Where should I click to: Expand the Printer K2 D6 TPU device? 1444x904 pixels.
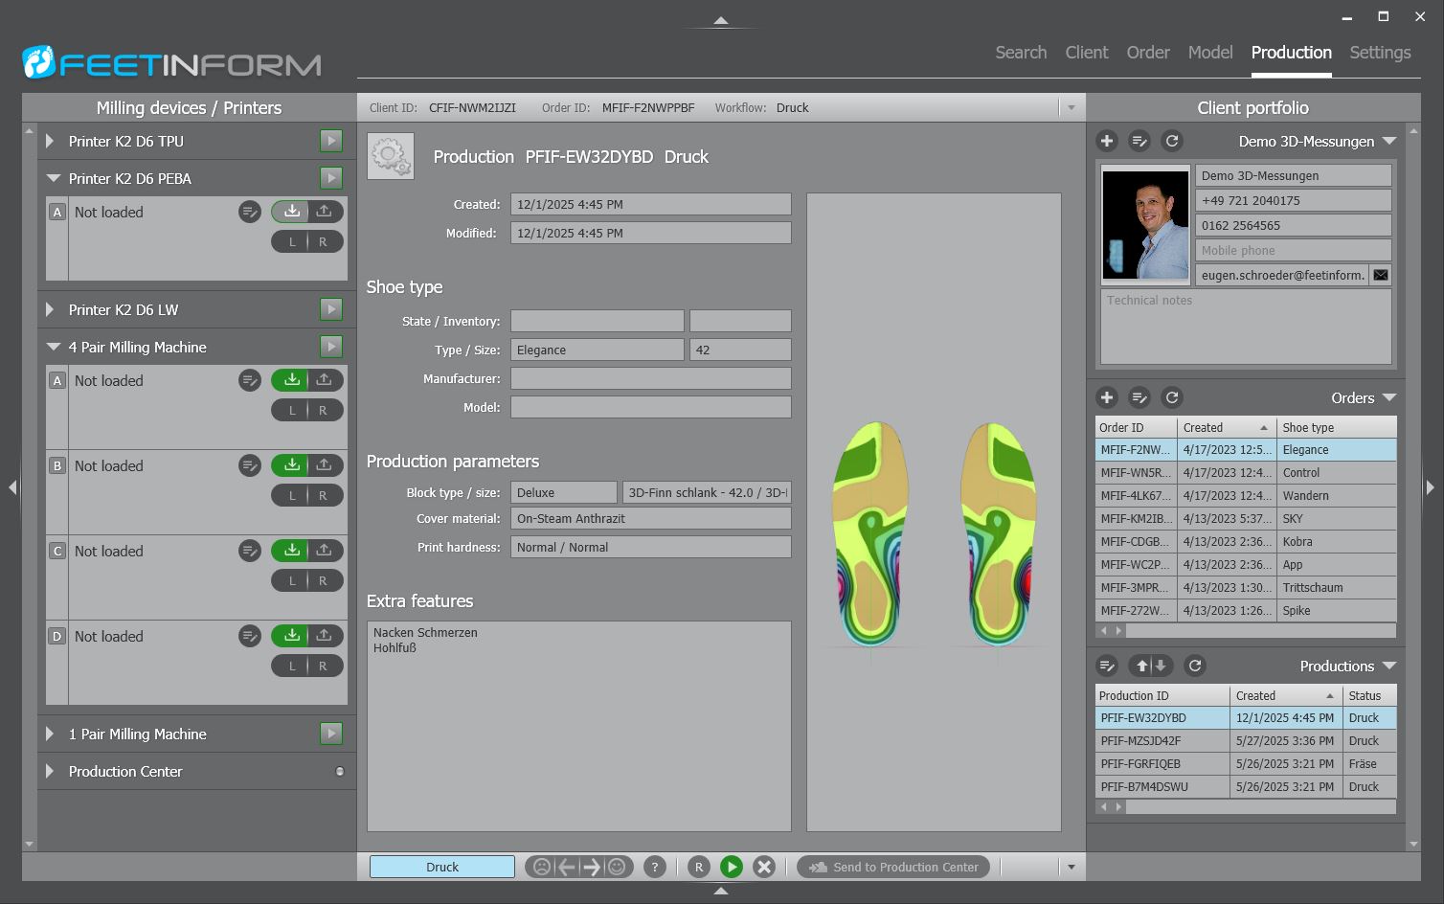coord(51,142)
